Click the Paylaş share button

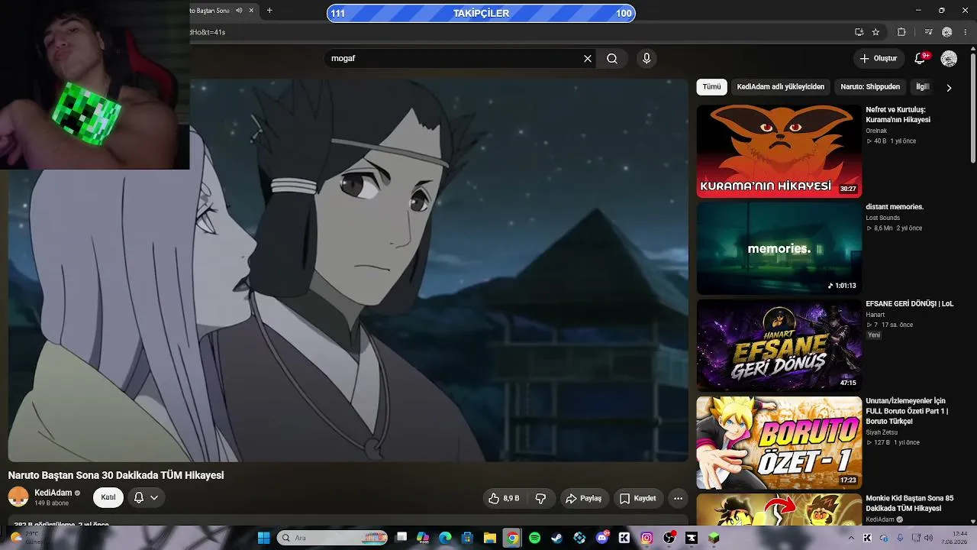(583, 498)
